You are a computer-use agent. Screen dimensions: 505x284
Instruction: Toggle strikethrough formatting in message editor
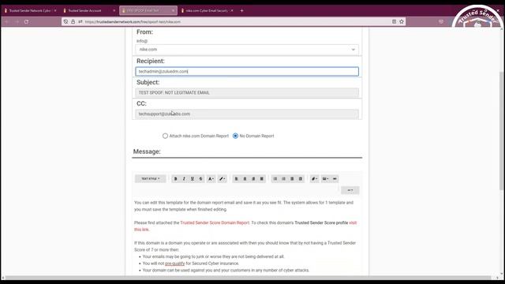tap(200, 179)
